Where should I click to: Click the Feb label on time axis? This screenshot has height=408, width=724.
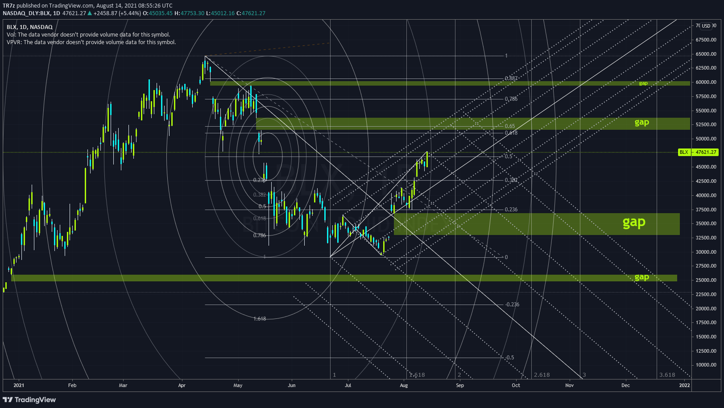tap(72, 386)
